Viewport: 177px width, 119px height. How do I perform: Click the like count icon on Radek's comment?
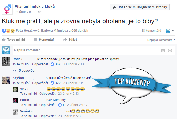coord(52,64)
